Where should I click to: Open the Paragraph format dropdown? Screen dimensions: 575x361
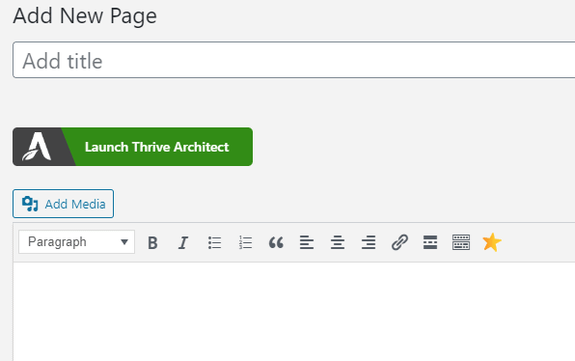click(76, 242)
